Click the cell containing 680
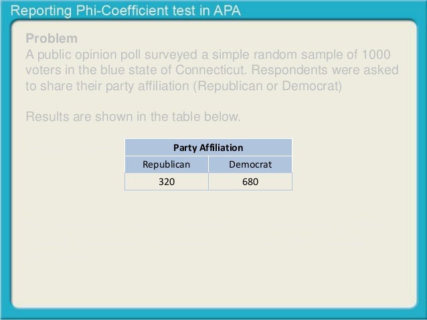 click(x=250, y=182)
